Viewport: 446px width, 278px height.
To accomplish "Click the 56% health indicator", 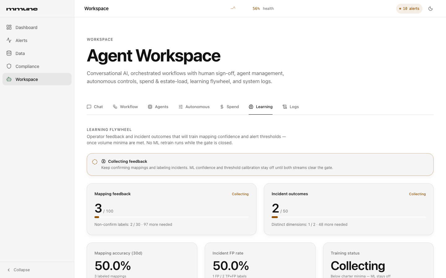I will tap(263, 9).
